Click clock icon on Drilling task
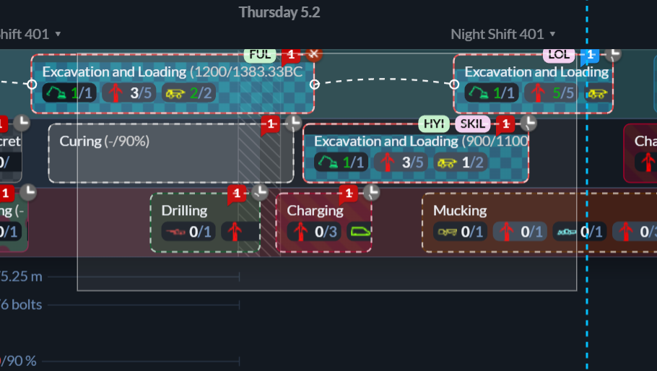Screen dimensions: 657x371 click(x=260, y=192)
